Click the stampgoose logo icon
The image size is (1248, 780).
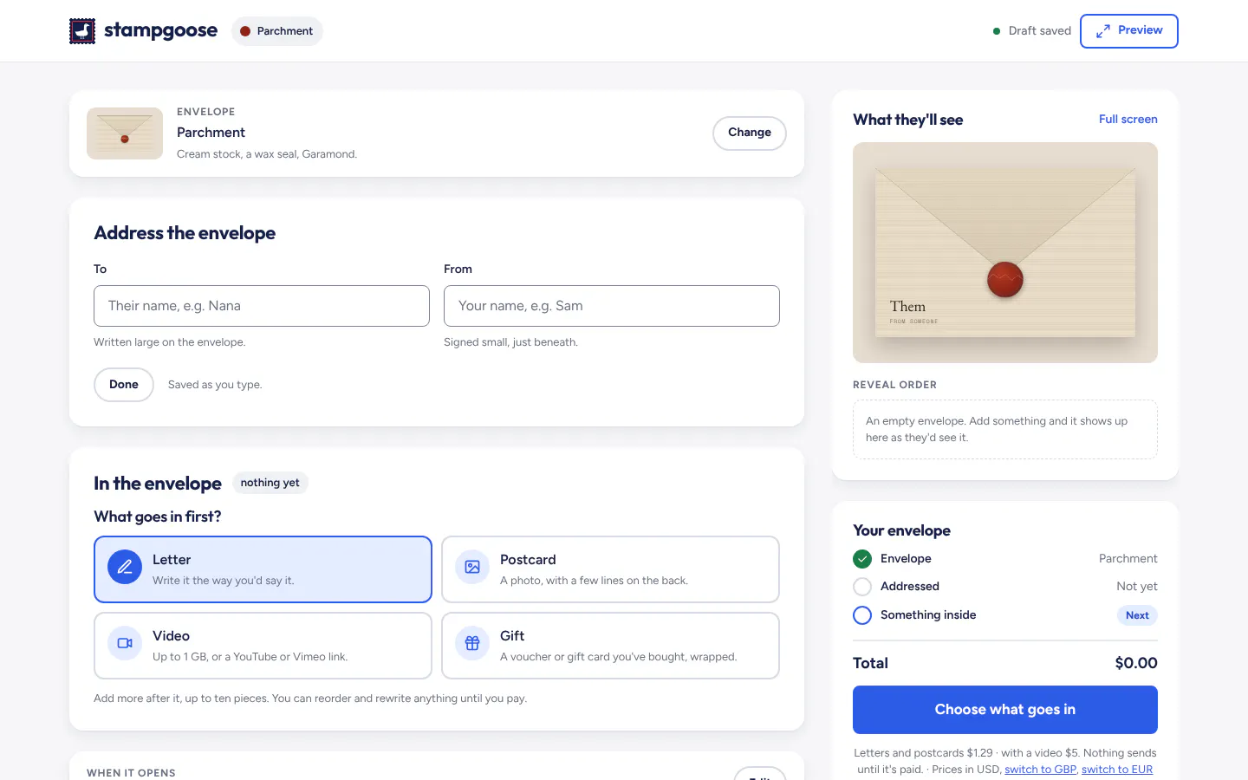[x=82, y=31]
